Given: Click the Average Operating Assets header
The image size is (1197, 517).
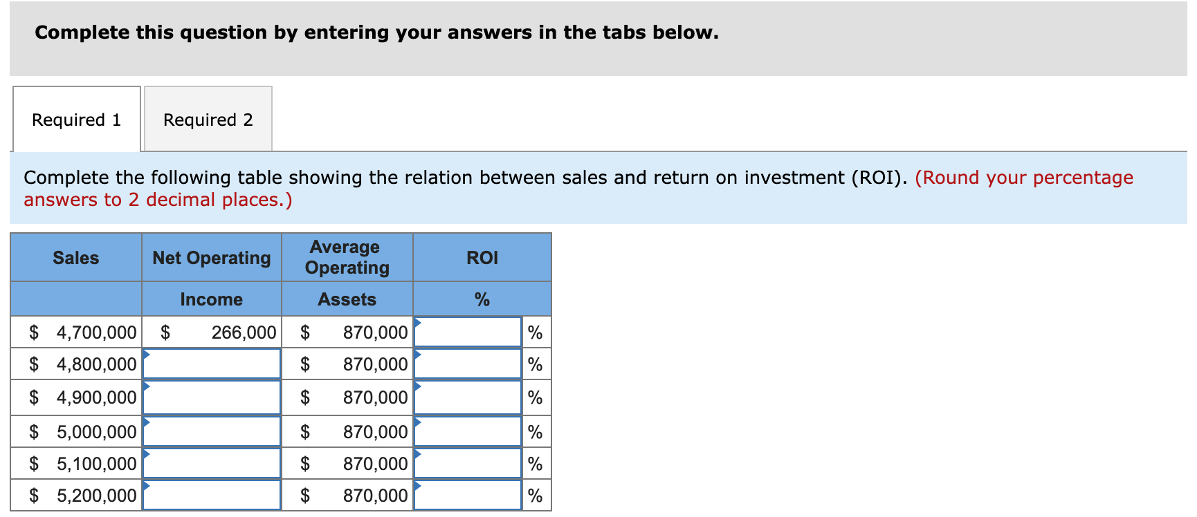Looking at the screenshot, I should (x=347, y=258).
